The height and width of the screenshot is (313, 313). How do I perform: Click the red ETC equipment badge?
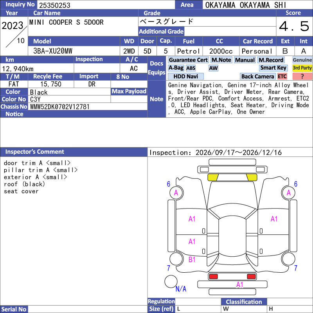click(282, 76)
